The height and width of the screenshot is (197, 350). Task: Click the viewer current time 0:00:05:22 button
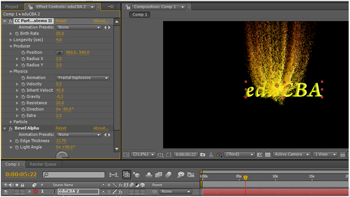click(x=186, y=154)
